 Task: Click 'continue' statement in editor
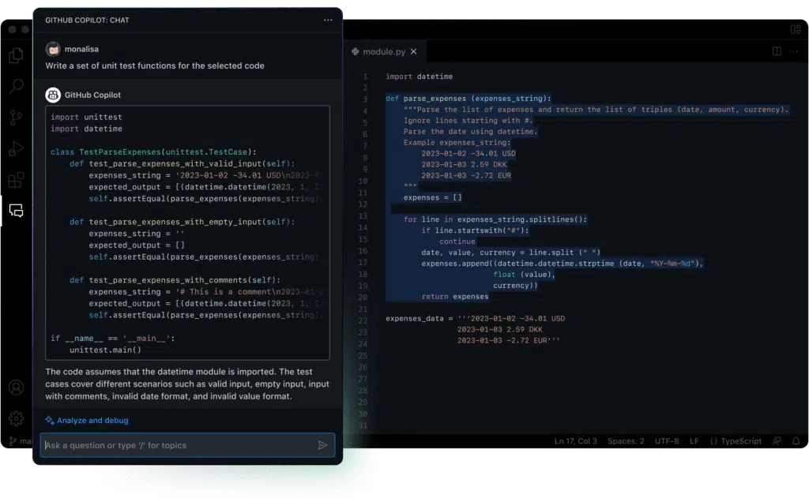(457, 242)
